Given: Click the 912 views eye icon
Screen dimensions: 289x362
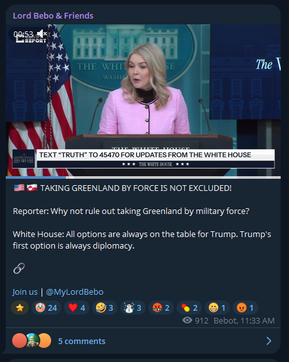Looking at the screenshot, I should tap(187, 320).
